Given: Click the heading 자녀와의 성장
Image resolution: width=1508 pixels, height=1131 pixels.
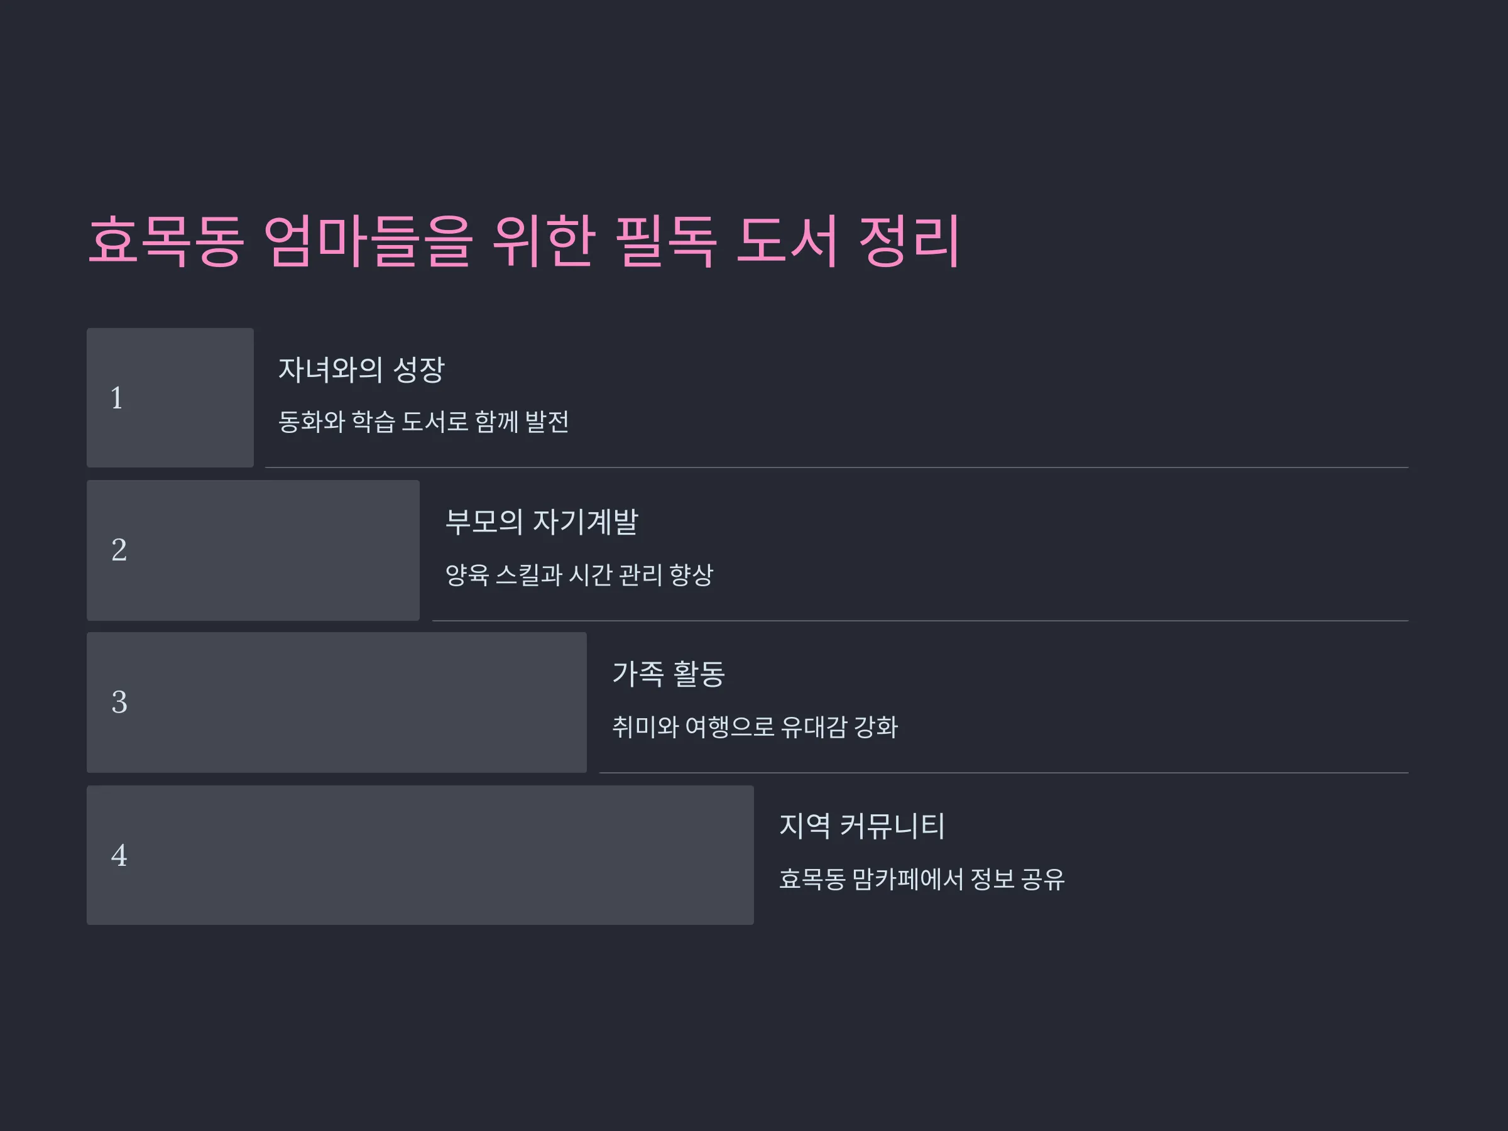Looking at the screenshot, I should click(x=361, y=369).
